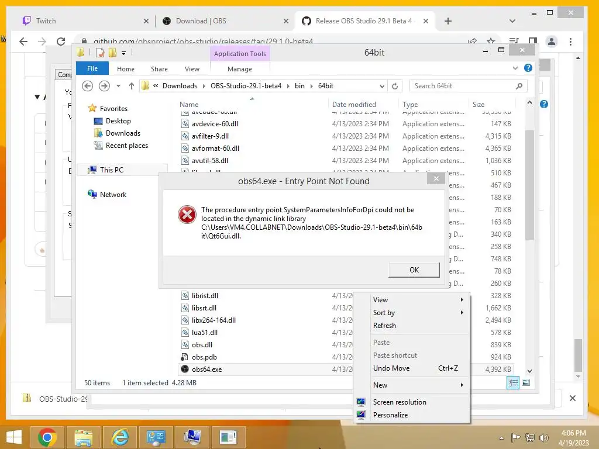The width and height of the screenshot is (599, 449).
Task: Select obs.pdb file icon
Action: [185, 357]
